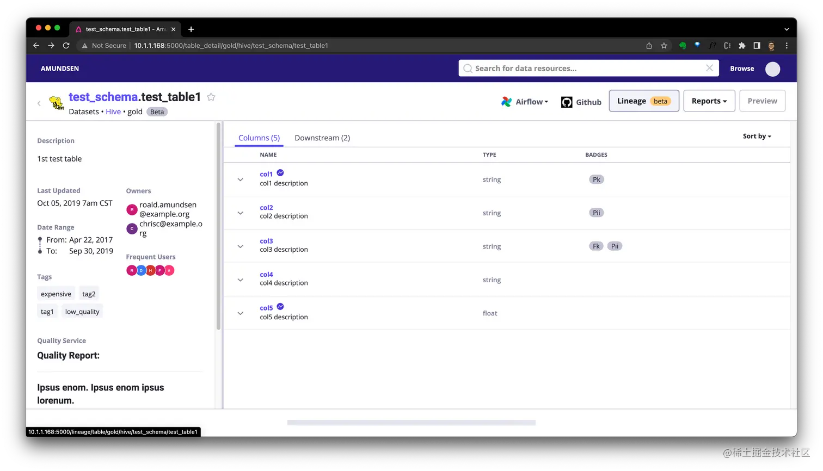Select the expensive tag
The image size is (823, 471).
[56, 294]
